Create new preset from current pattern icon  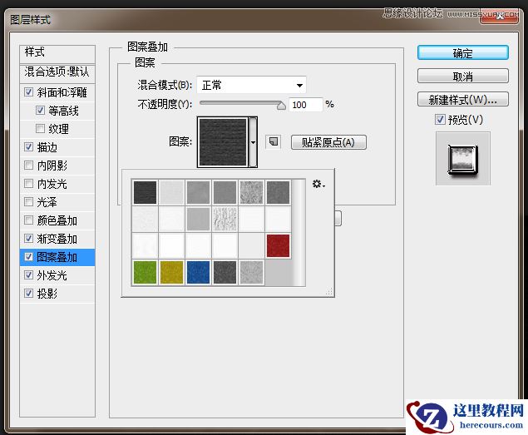[x=273, y=142]
